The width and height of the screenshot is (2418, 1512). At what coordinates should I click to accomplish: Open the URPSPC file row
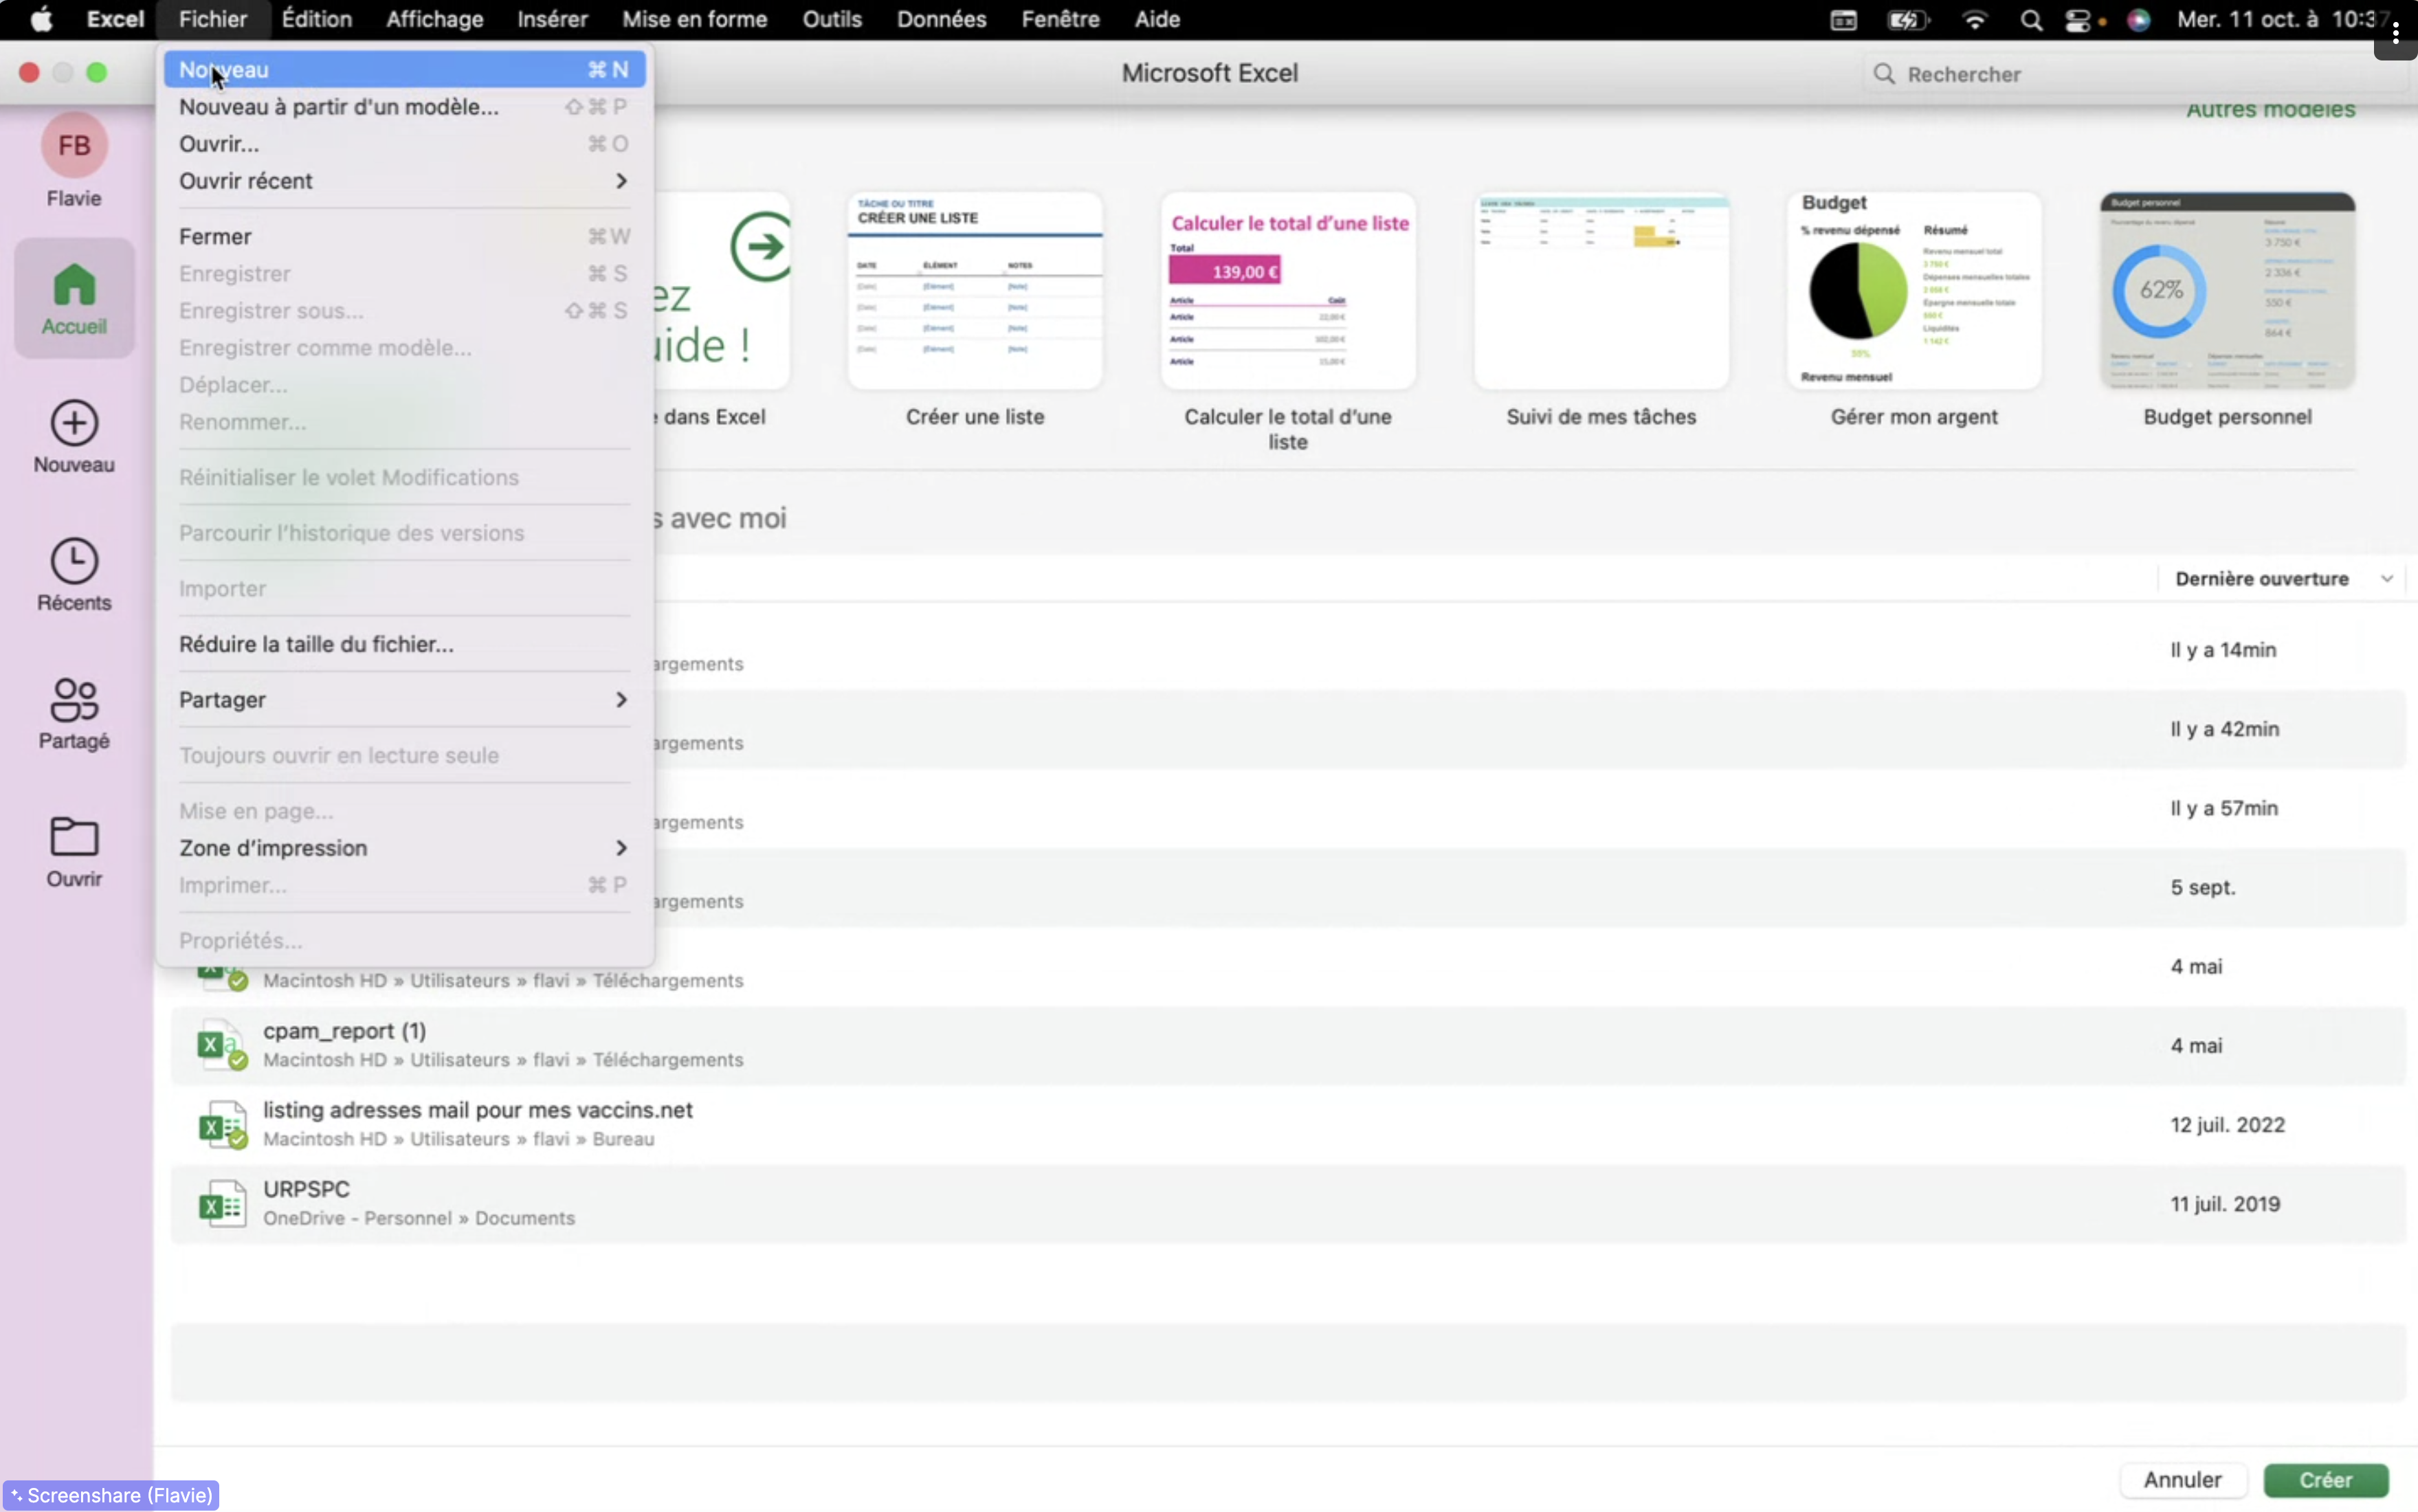(x=1288, y=1203)
